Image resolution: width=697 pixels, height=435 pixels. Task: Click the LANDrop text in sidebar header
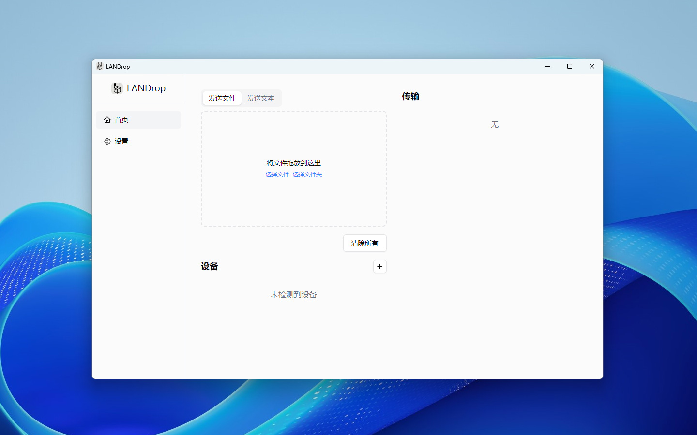[x=146, y=88]
